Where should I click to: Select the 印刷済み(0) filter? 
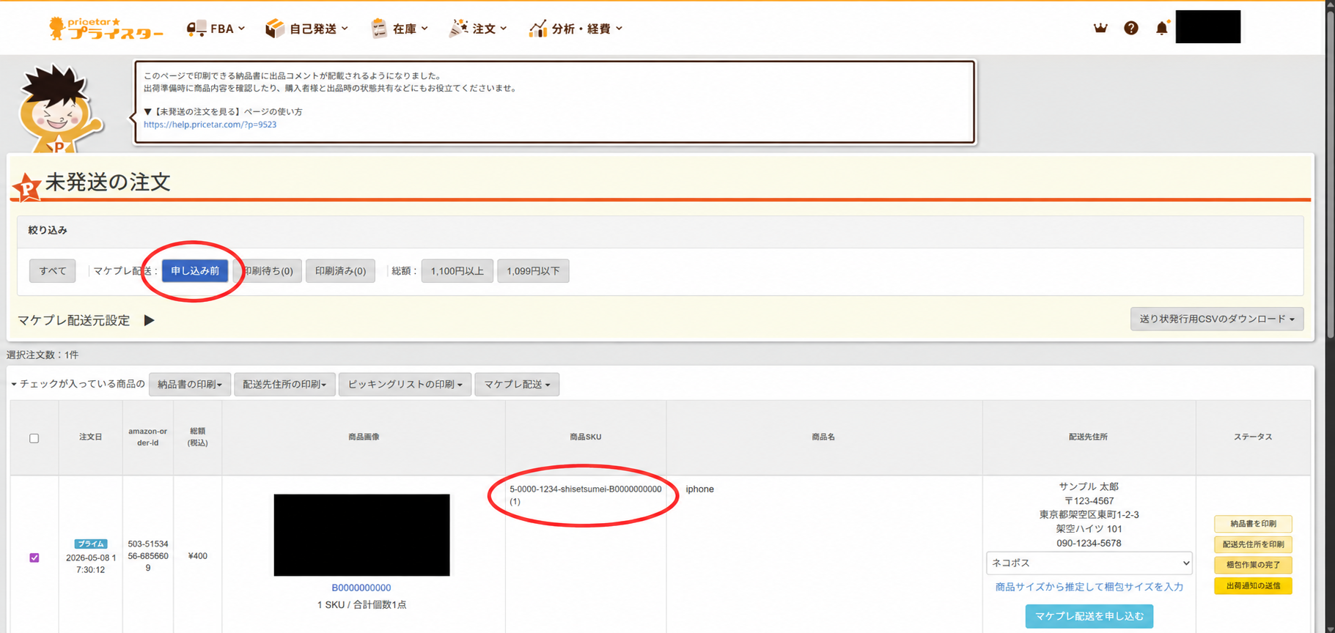340,271
